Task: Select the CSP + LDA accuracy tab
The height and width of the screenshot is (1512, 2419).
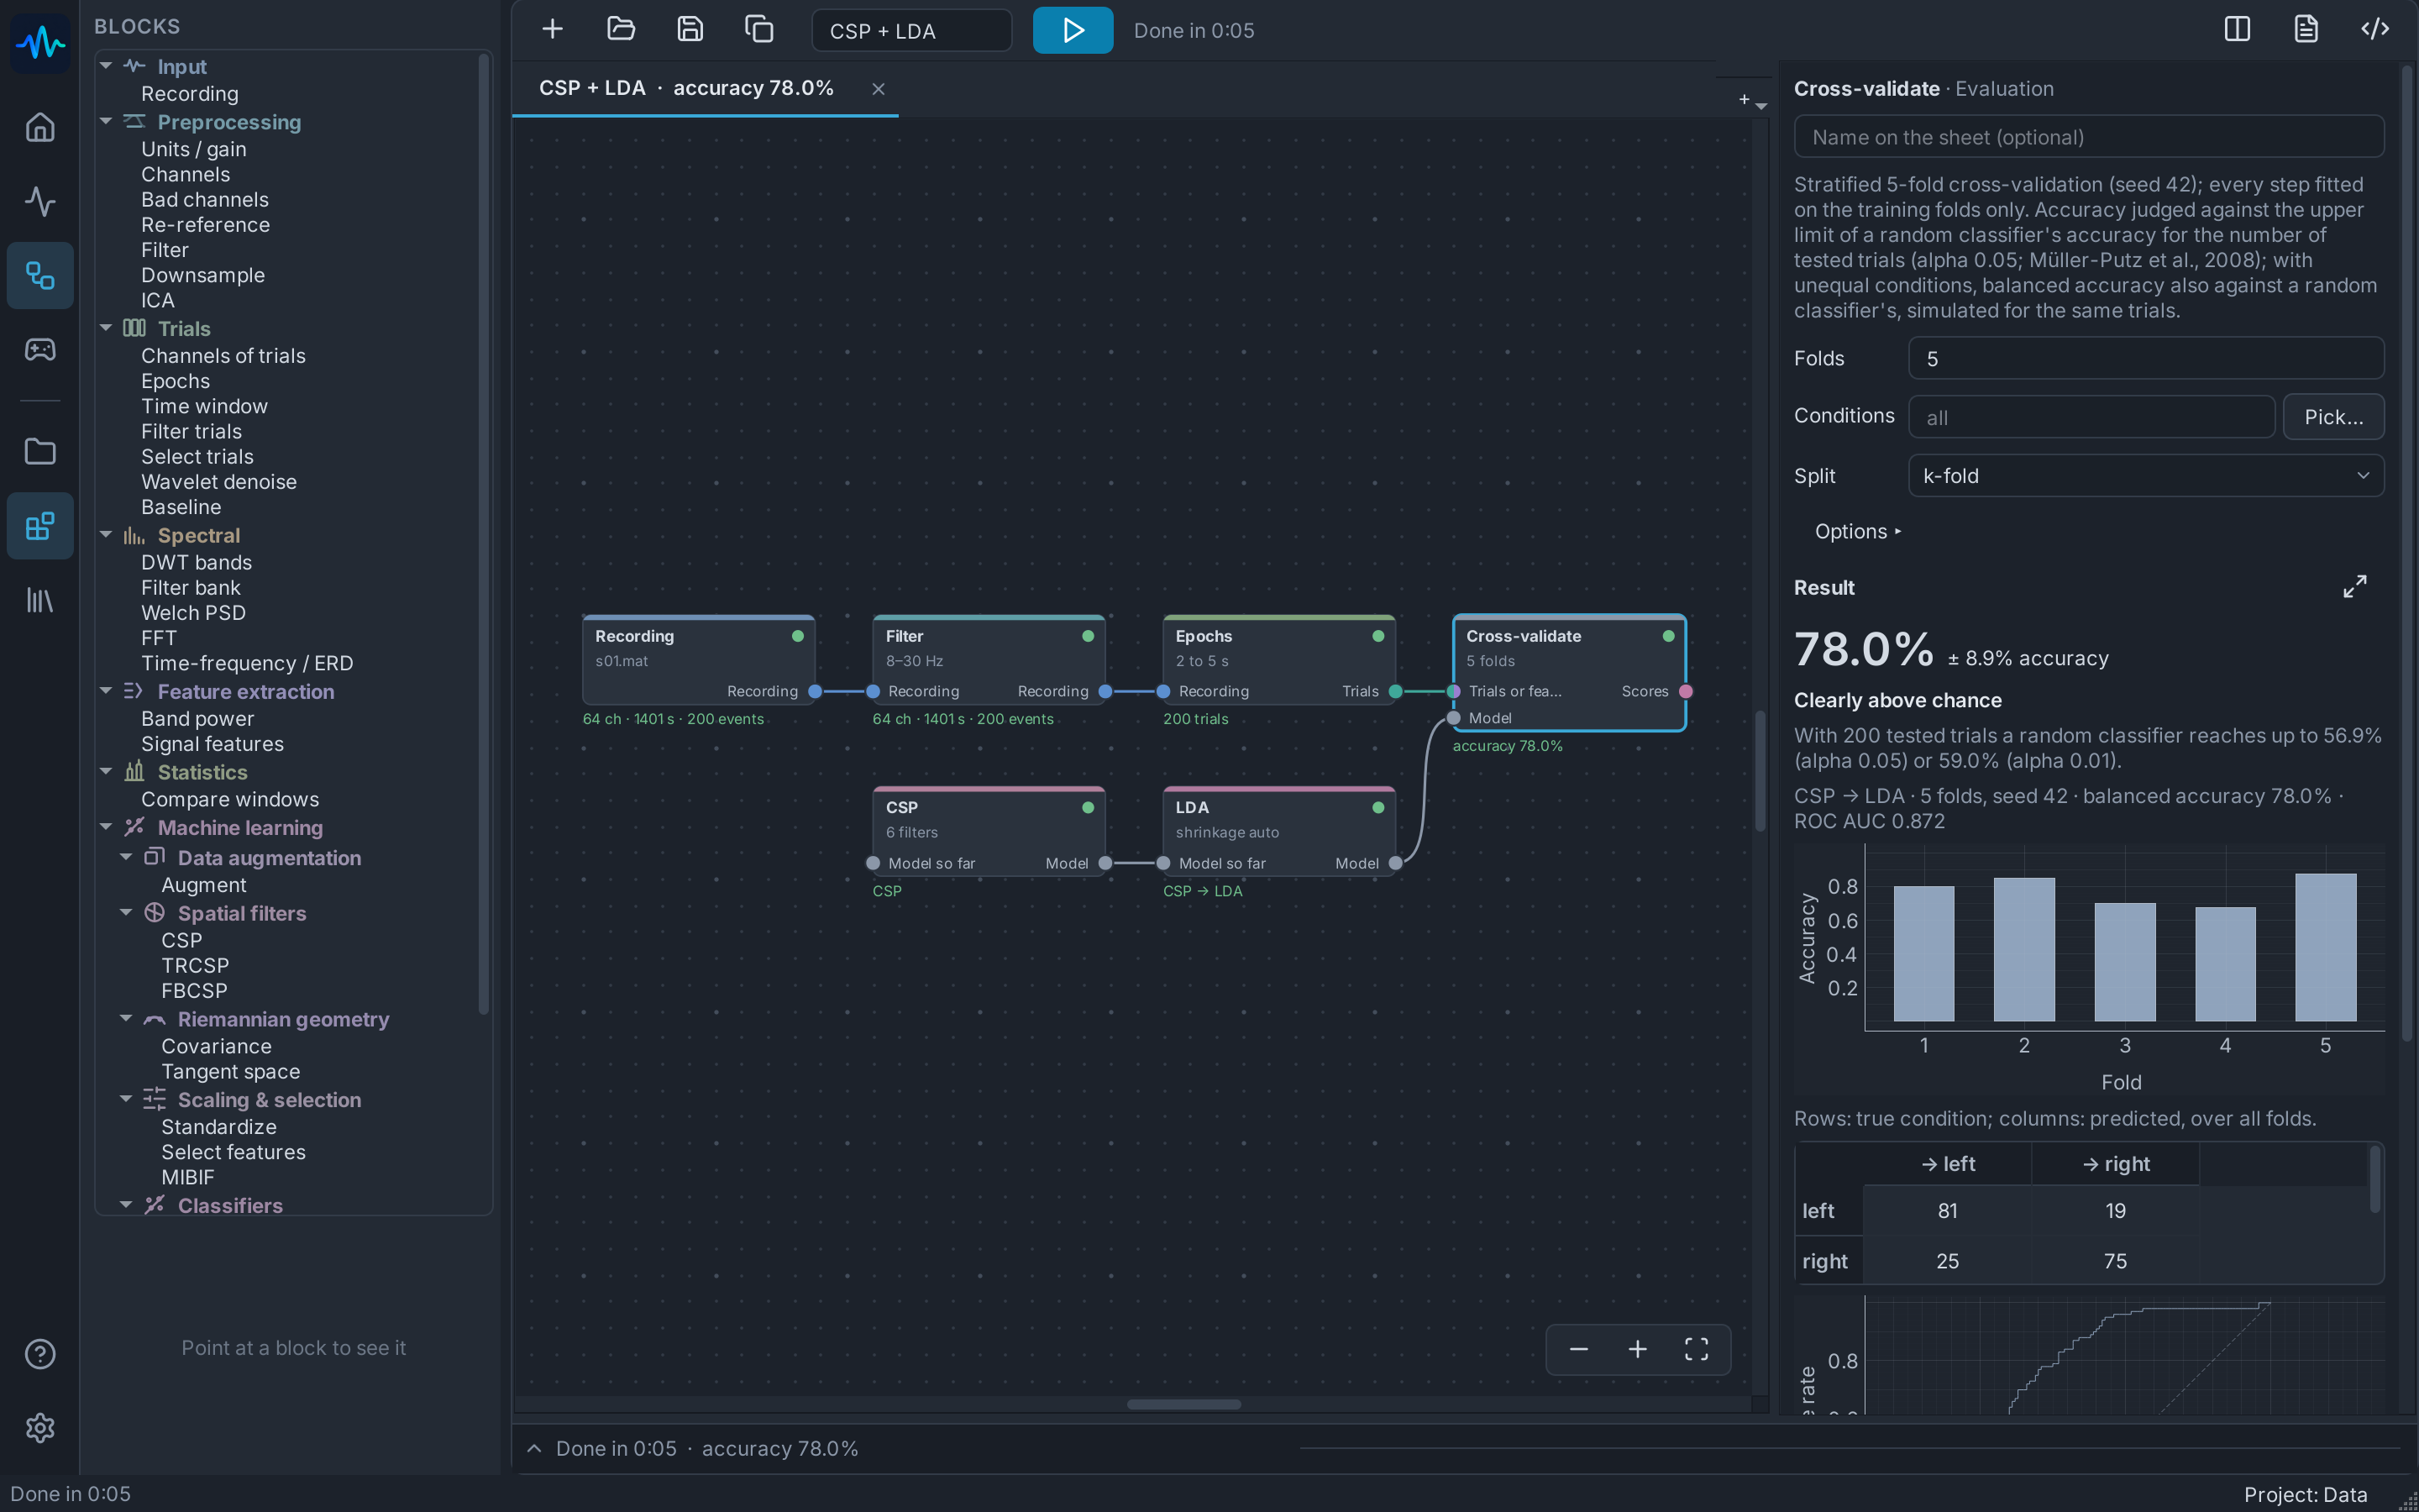Action: pos(685,88)
